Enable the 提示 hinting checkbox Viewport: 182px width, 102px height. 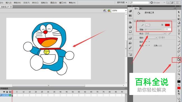click(160, 37)
